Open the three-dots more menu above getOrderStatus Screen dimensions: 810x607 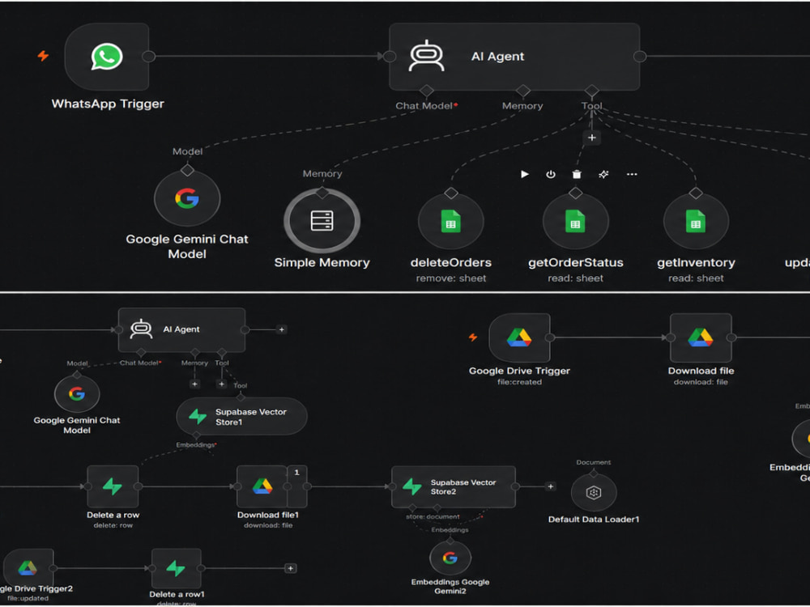point(632,174)
